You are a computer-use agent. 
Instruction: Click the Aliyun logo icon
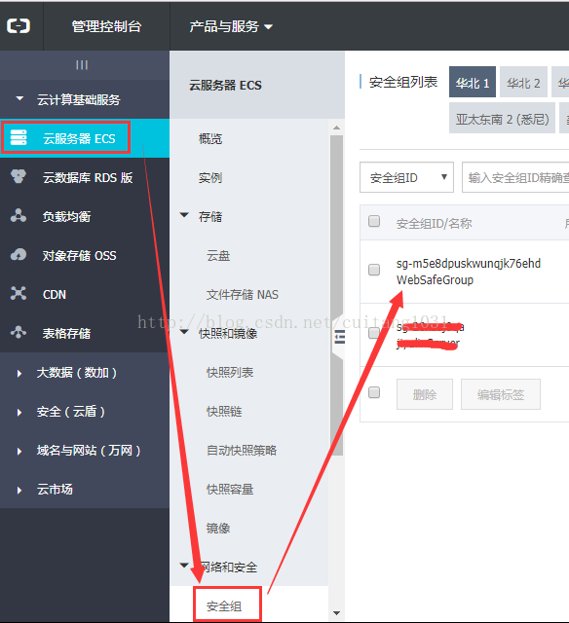(19, 26)
